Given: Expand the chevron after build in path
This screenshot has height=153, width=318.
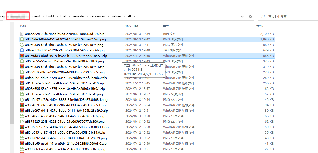Looking at the screenshot, I should (57, 16).
